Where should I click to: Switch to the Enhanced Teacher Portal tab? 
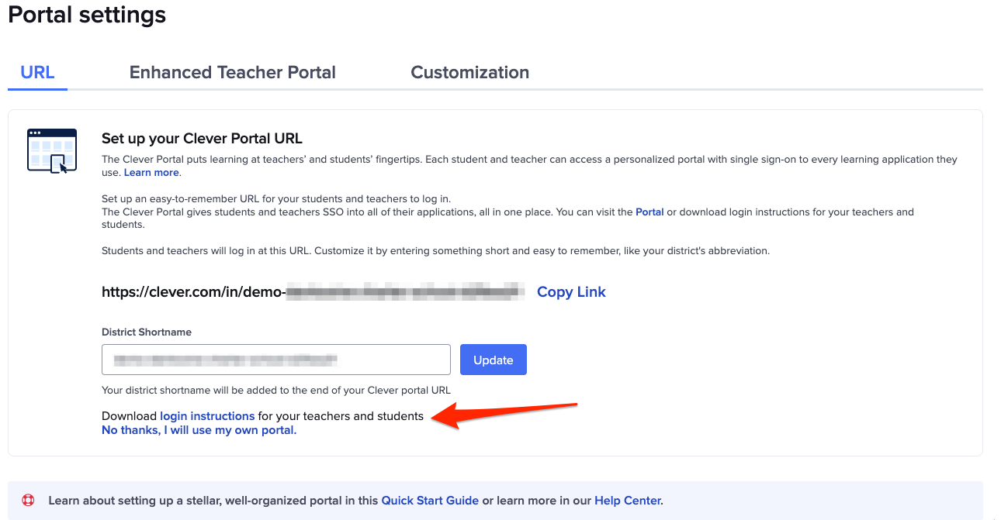[232, 72]
